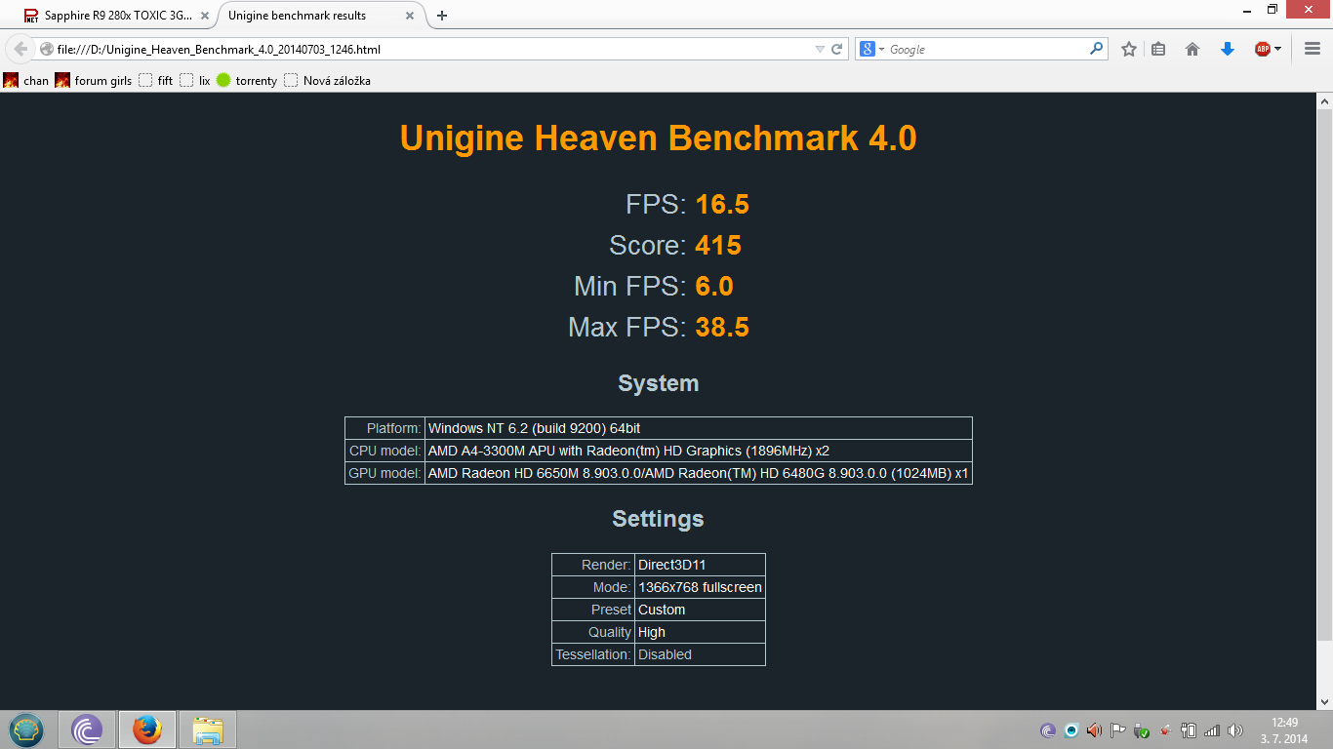Open the chan bookmark

pyautogui.click(x=26, y=81)
